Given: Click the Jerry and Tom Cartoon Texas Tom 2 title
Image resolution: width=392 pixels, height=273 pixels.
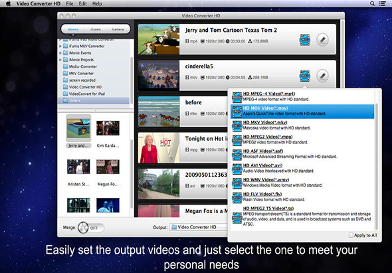Looking at the screenshot, I should click(x=231, y=31).
